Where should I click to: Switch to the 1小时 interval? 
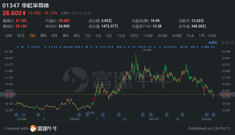click(x=148, y=36)
